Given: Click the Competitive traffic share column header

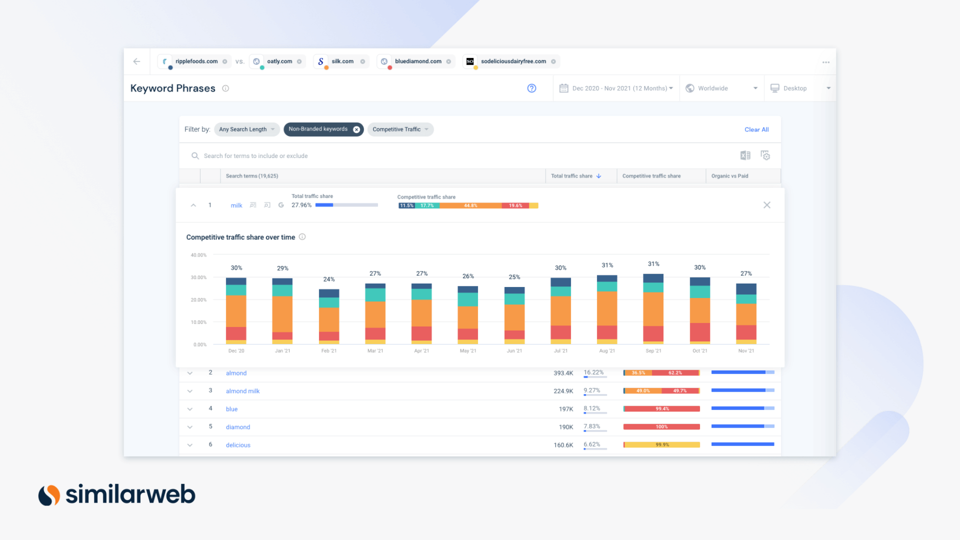Looking at the screenshot, I should (651, 176).
